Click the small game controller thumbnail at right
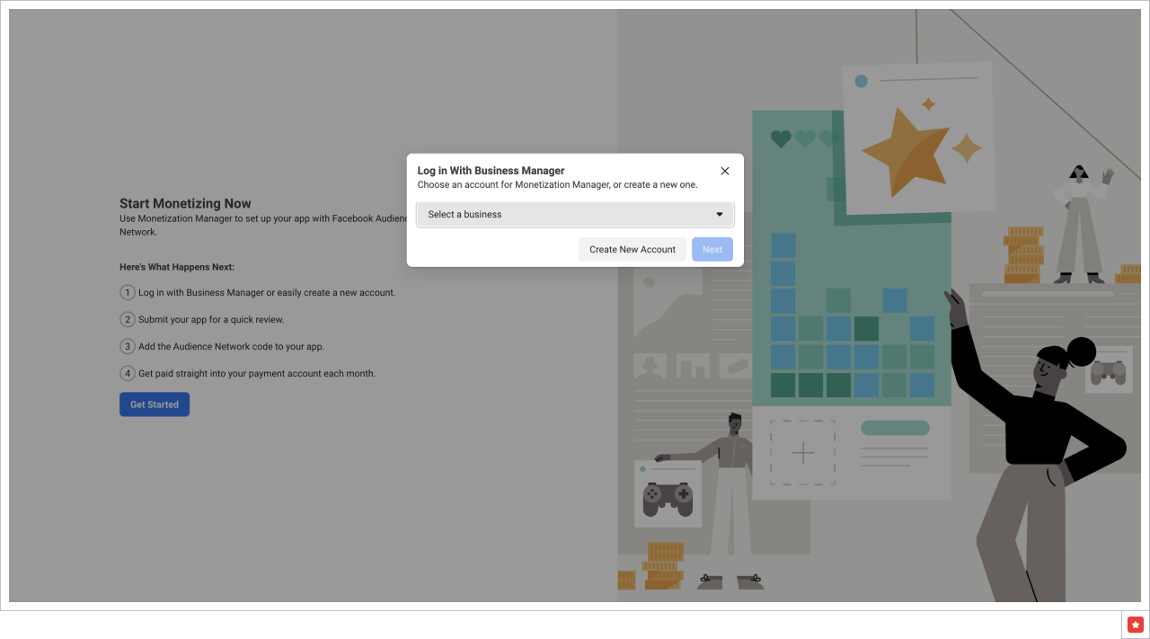Viewport: 1150px width, 639px height. pos(1108,370)
